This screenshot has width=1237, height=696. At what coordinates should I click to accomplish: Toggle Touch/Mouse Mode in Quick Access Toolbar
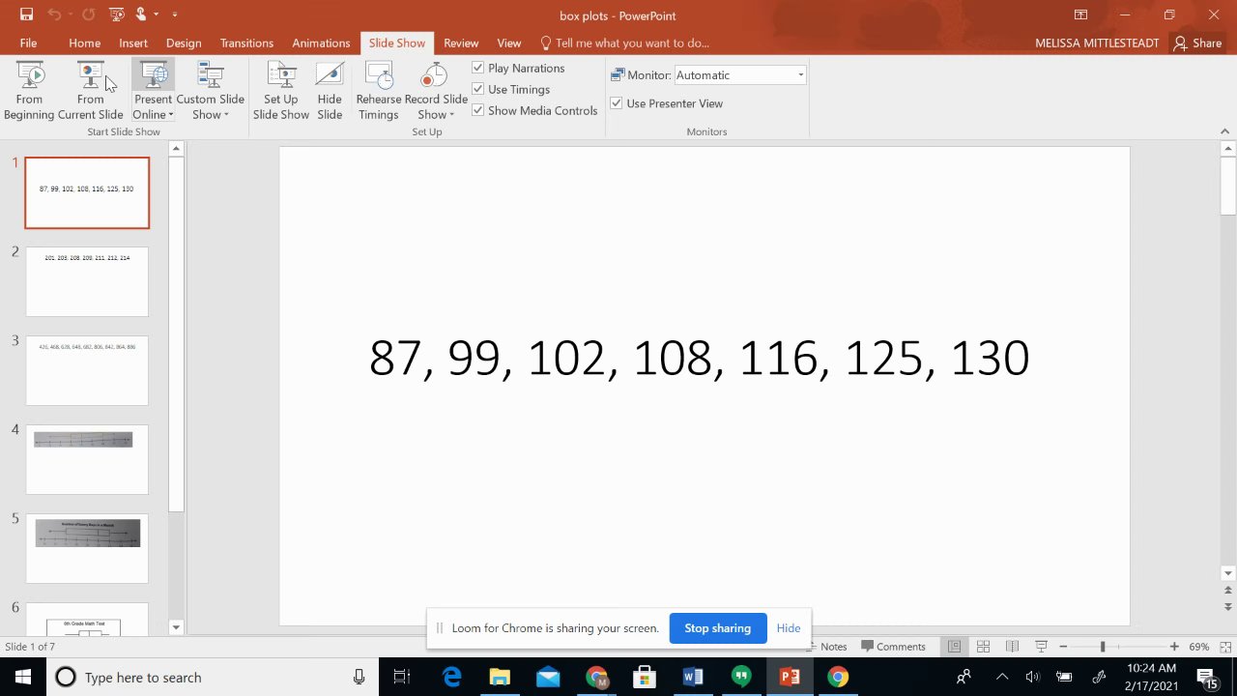pos(141,14)
